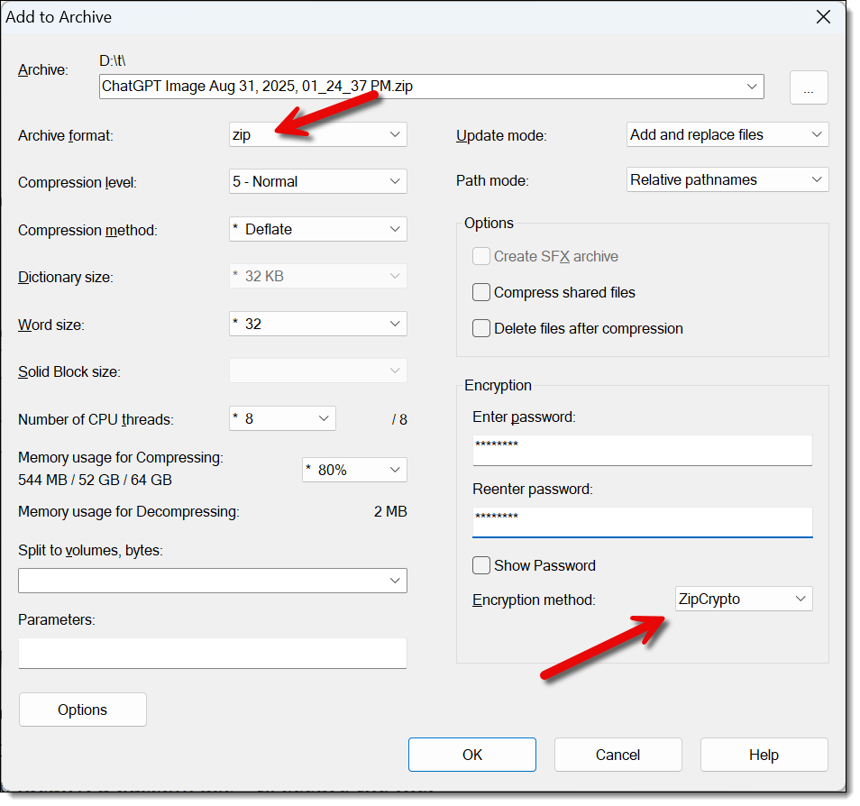The height and width of the screenshot is (806, 860).
Task: Expand the Split to volumes combo box
Action: click(x=213, y=581)
